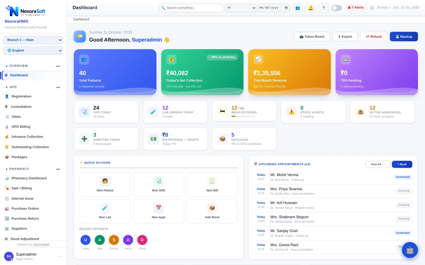Click the Beds Occupied progress bar

[x=243, y=116]
